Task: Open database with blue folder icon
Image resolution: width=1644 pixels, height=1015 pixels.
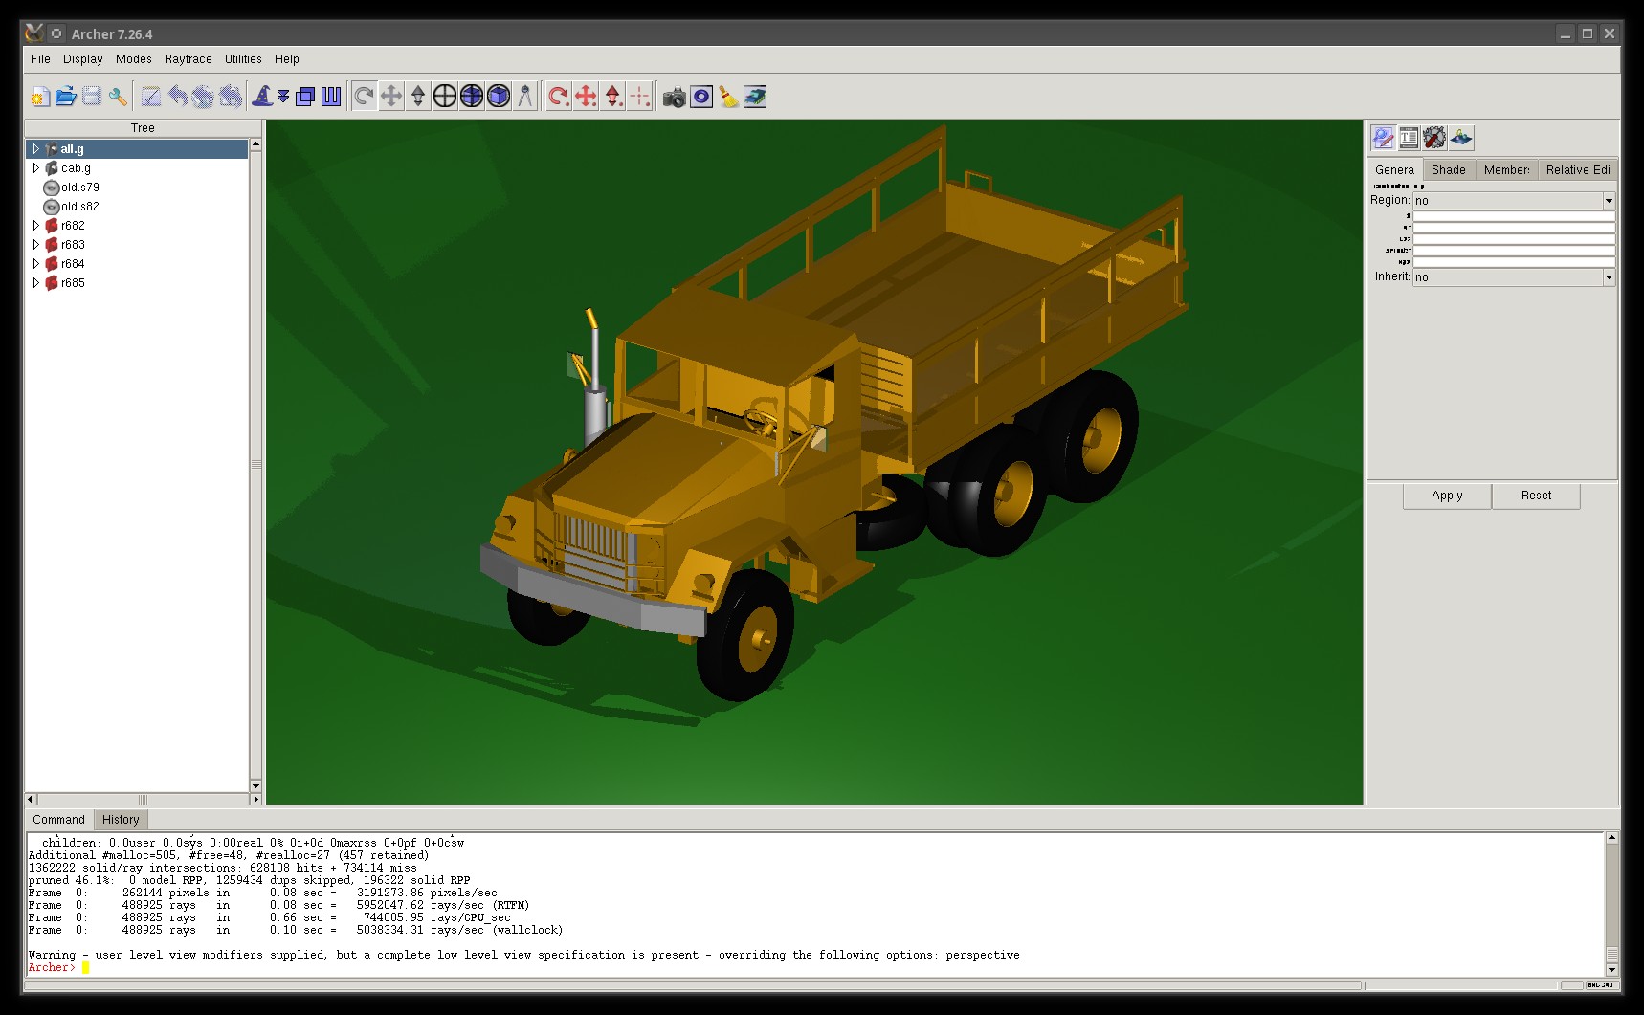Action: click(x=65, y=97)
